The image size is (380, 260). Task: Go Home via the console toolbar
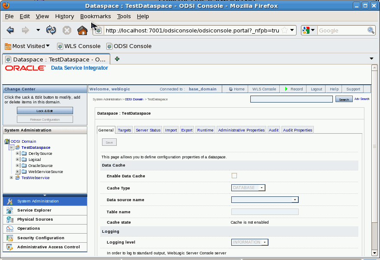(x=237, y=89)
